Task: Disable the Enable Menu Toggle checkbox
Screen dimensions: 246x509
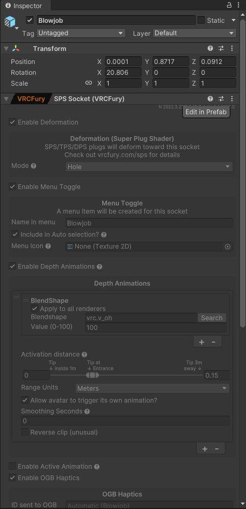Action: pyautogui.click(x=12, y=186)
